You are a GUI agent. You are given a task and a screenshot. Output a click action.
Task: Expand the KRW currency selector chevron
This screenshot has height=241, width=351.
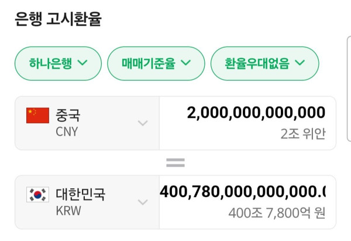(x=143, y=202)
